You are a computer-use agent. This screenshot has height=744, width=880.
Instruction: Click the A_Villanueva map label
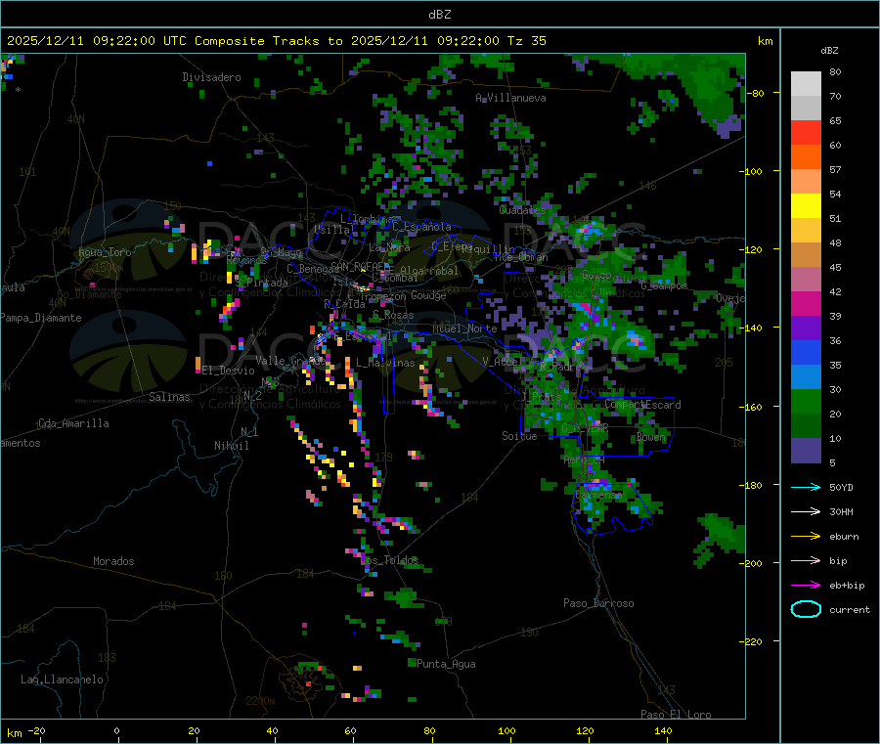510,98
